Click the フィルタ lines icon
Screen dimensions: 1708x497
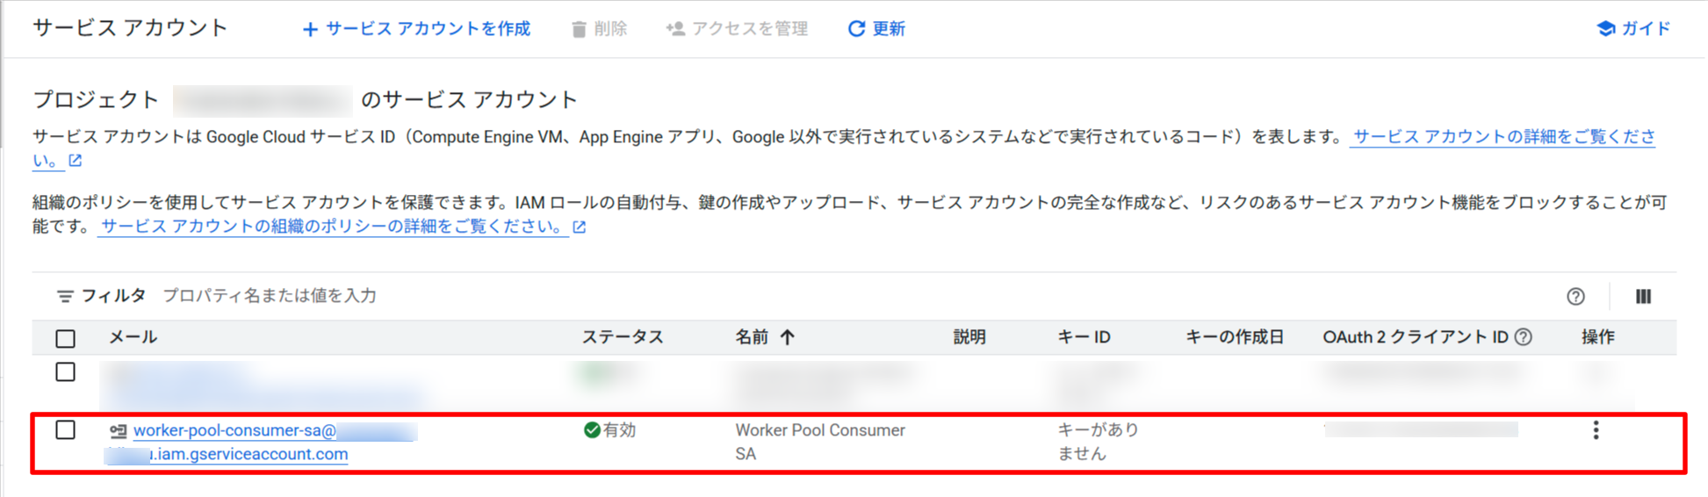(65, 297)
